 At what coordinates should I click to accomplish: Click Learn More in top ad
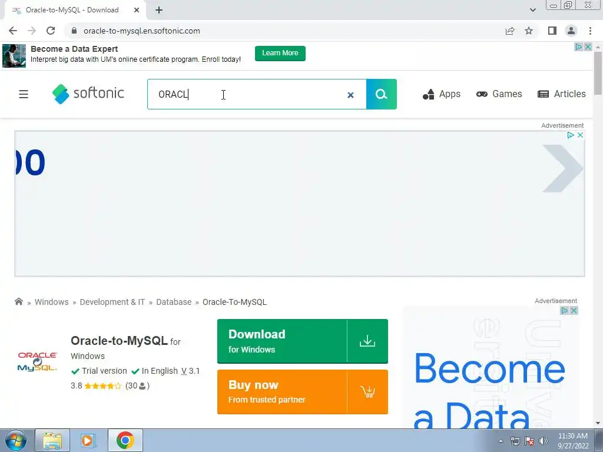pos(280,53)
